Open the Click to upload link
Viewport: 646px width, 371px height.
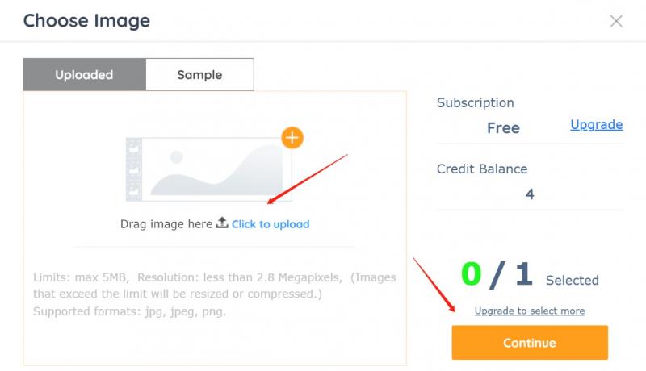click(x=271, y=224)
